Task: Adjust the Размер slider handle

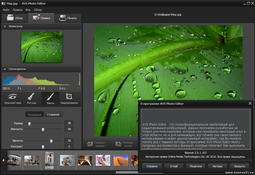Action: (29, 124)
